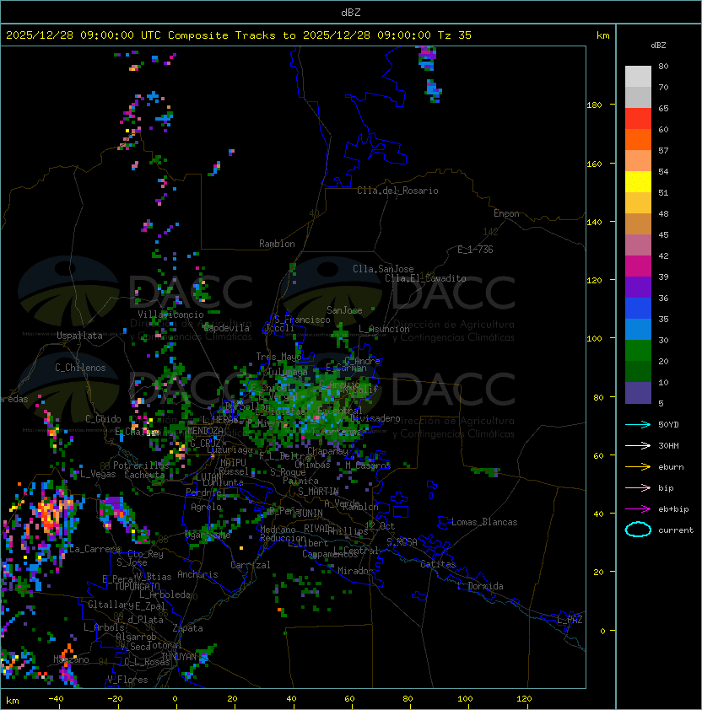This screenshot has height=710, width=702.
Task: Select the slate 5-10 dBZ swatch
Action: coord(638,393)
